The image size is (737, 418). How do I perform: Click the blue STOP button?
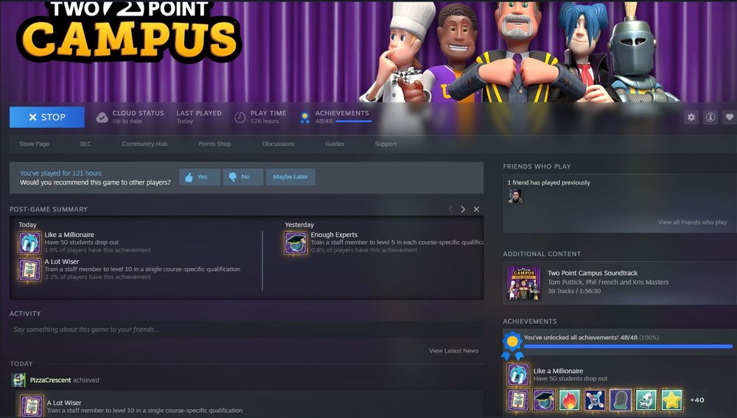click(x=47, y=117)
